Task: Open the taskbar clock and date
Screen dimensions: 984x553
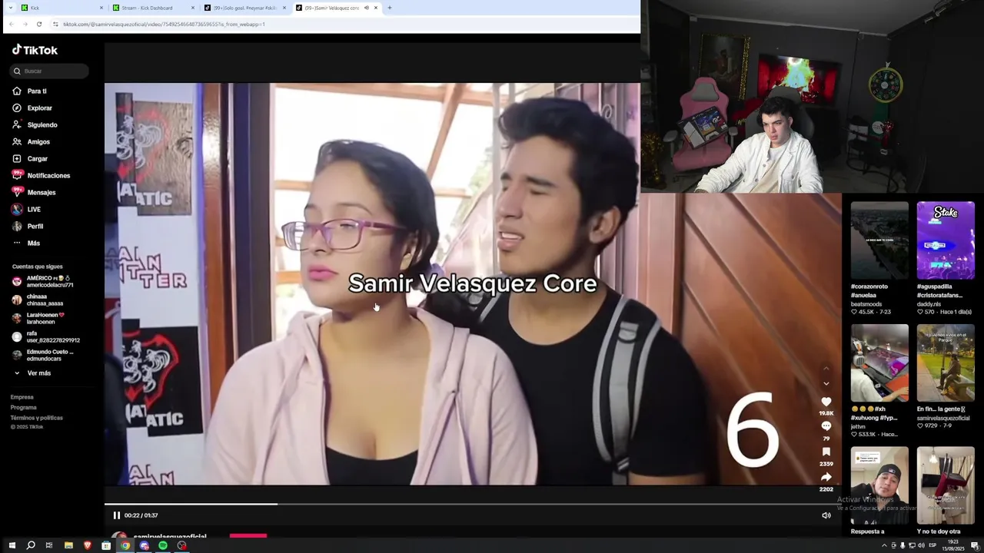Action: pyautogui.click(x=954, y=545)
